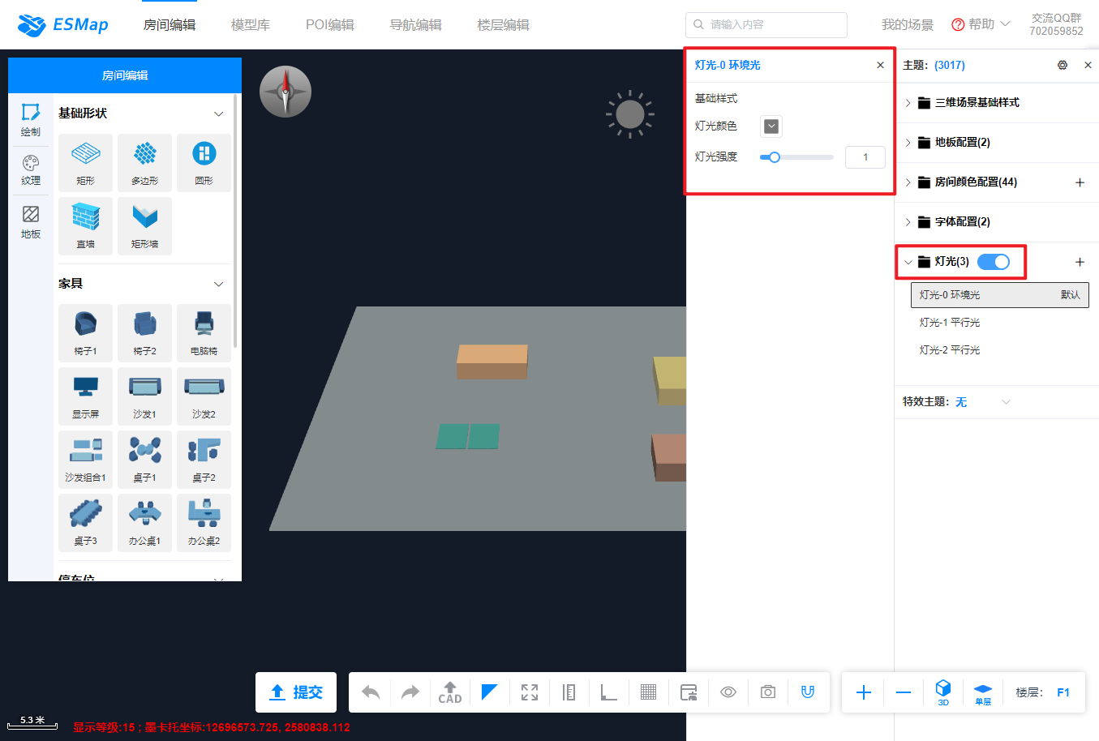This screenshot has height=741, width=1099.
Task: Toggle the 灯光(3) lighting switch
Action: 993,262
